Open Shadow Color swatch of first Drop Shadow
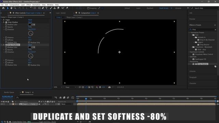The width and height of the screenshot is (219, 123). coord(30,25)
